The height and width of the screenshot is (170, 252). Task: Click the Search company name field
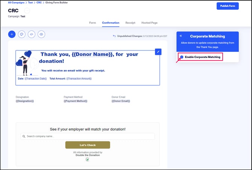coord(88,136)
